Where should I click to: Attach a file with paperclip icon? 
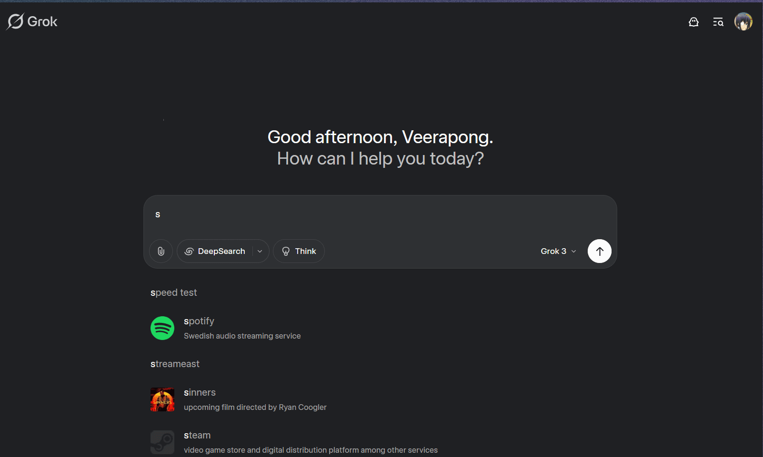[x=161, y=251]
